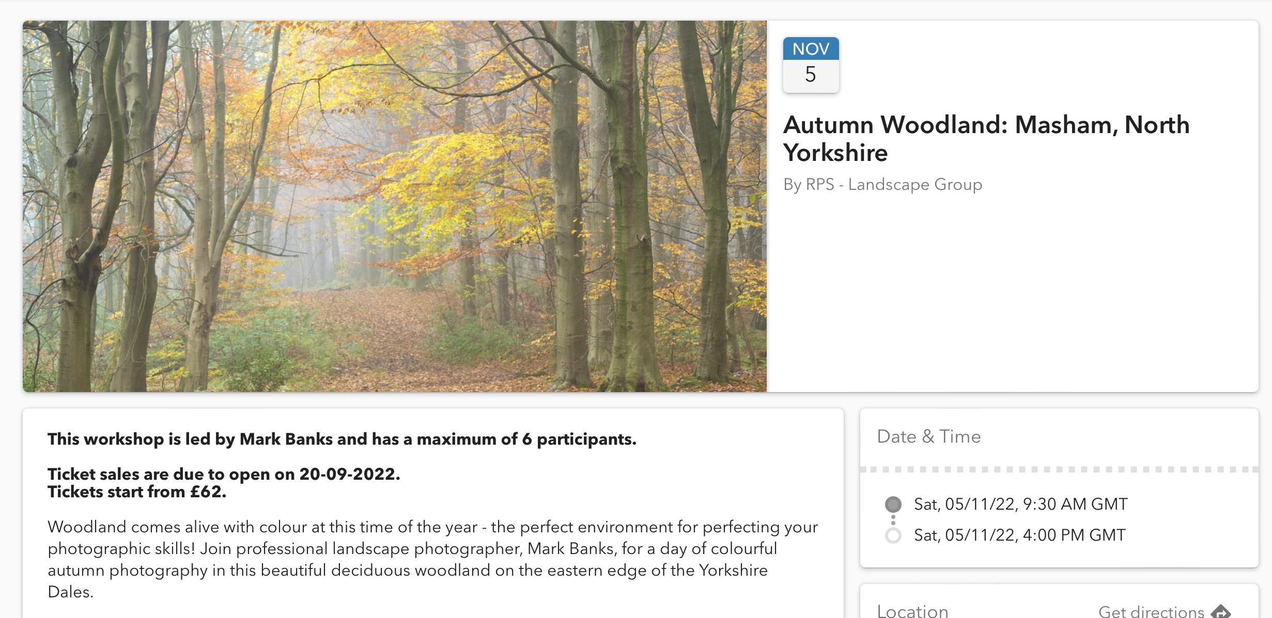Viewport: 1272px width, 618px height.
Task: Click the dotted divider under Date & Time
Action: [x=1059, y=469]
